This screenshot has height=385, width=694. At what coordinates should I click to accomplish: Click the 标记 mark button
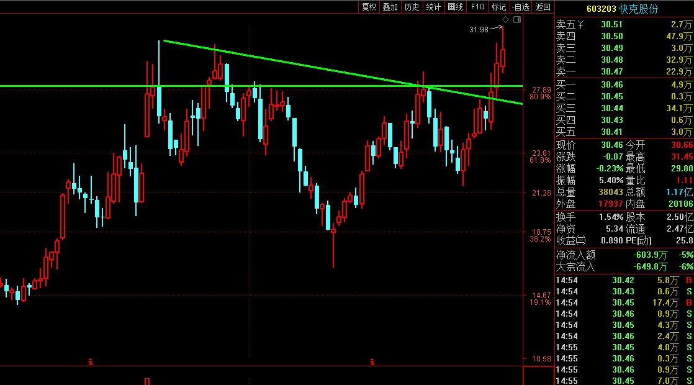click(x=498, y=7)
